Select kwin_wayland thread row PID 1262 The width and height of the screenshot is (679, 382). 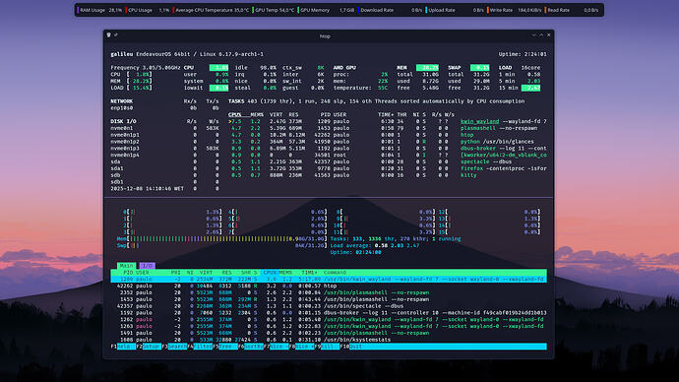click(329, 320)
